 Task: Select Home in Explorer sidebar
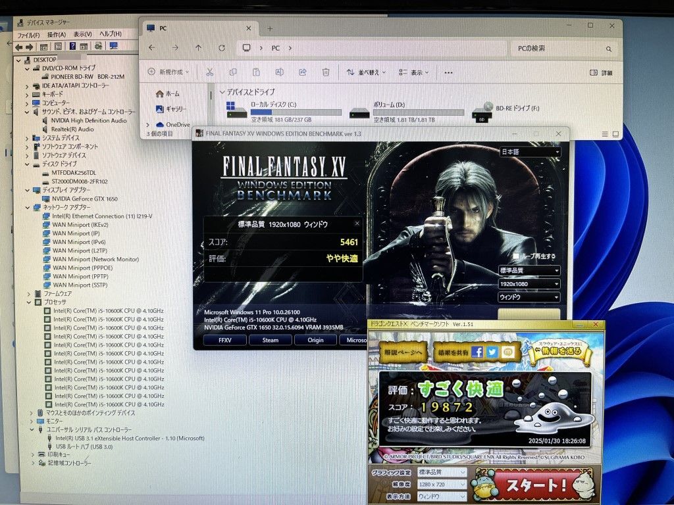pos(168,93)
